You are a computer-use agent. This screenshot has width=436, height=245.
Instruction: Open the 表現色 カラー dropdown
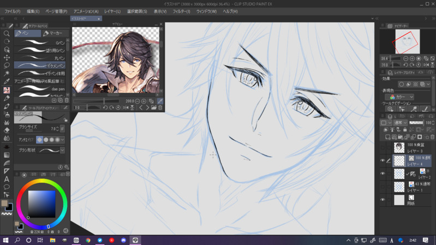pos(399,97)
